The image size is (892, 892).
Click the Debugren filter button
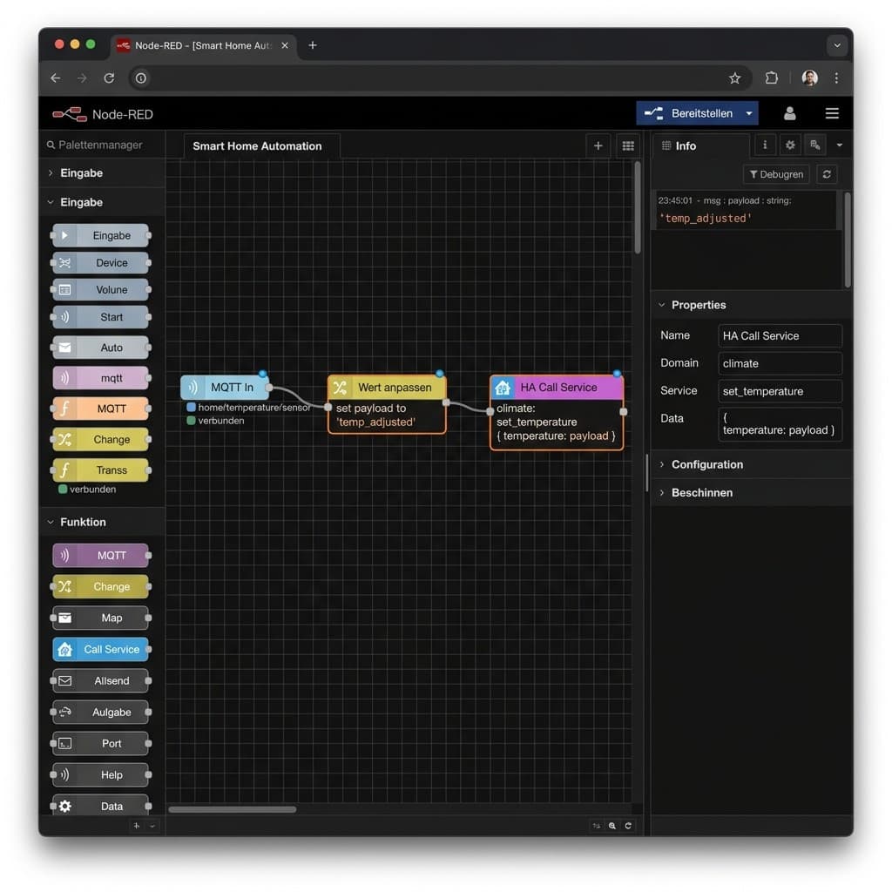(x=776, y=174)
